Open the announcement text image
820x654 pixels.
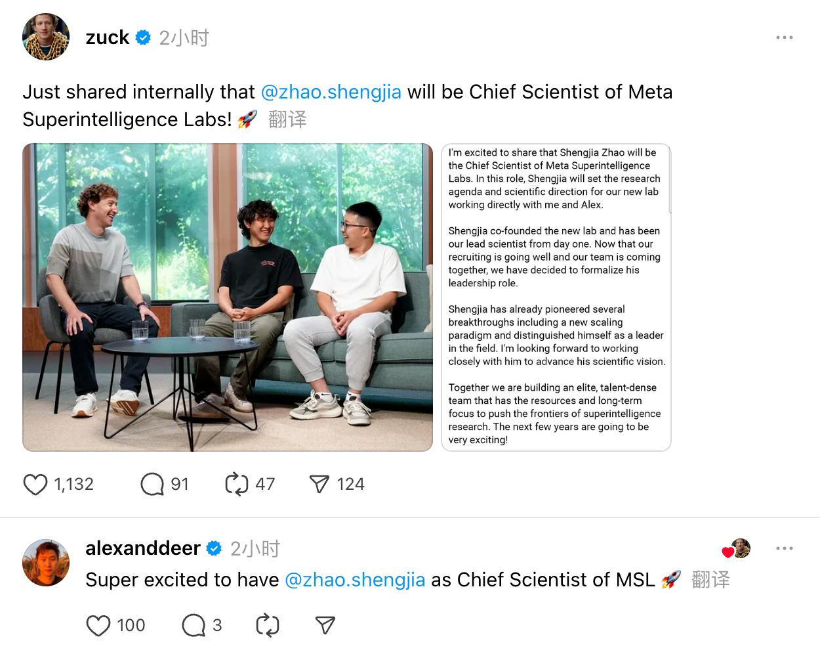pyautogui.click(x=556, y=297)
